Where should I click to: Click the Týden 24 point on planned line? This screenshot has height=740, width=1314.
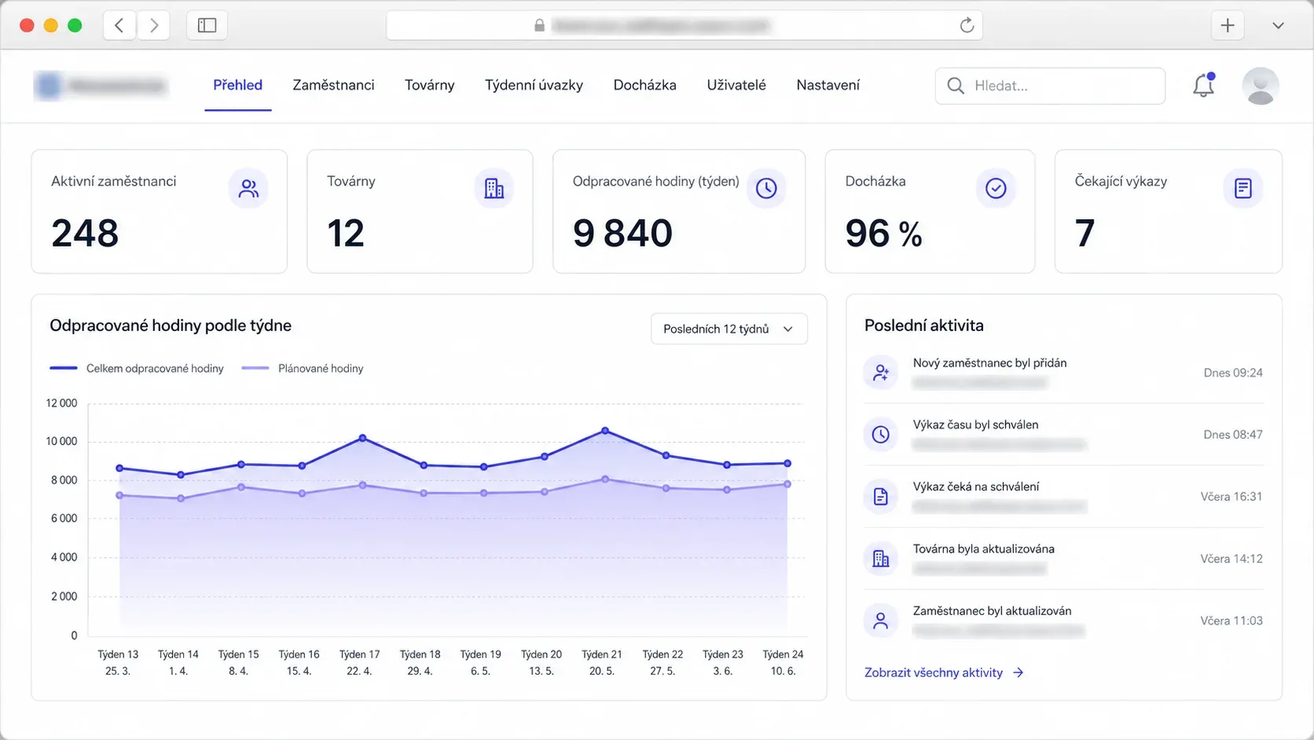click(787, 484)
